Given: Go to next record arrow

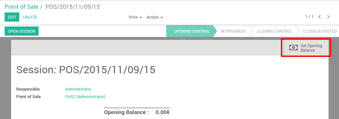Looking at the screenshot, I should click(328, 17).
